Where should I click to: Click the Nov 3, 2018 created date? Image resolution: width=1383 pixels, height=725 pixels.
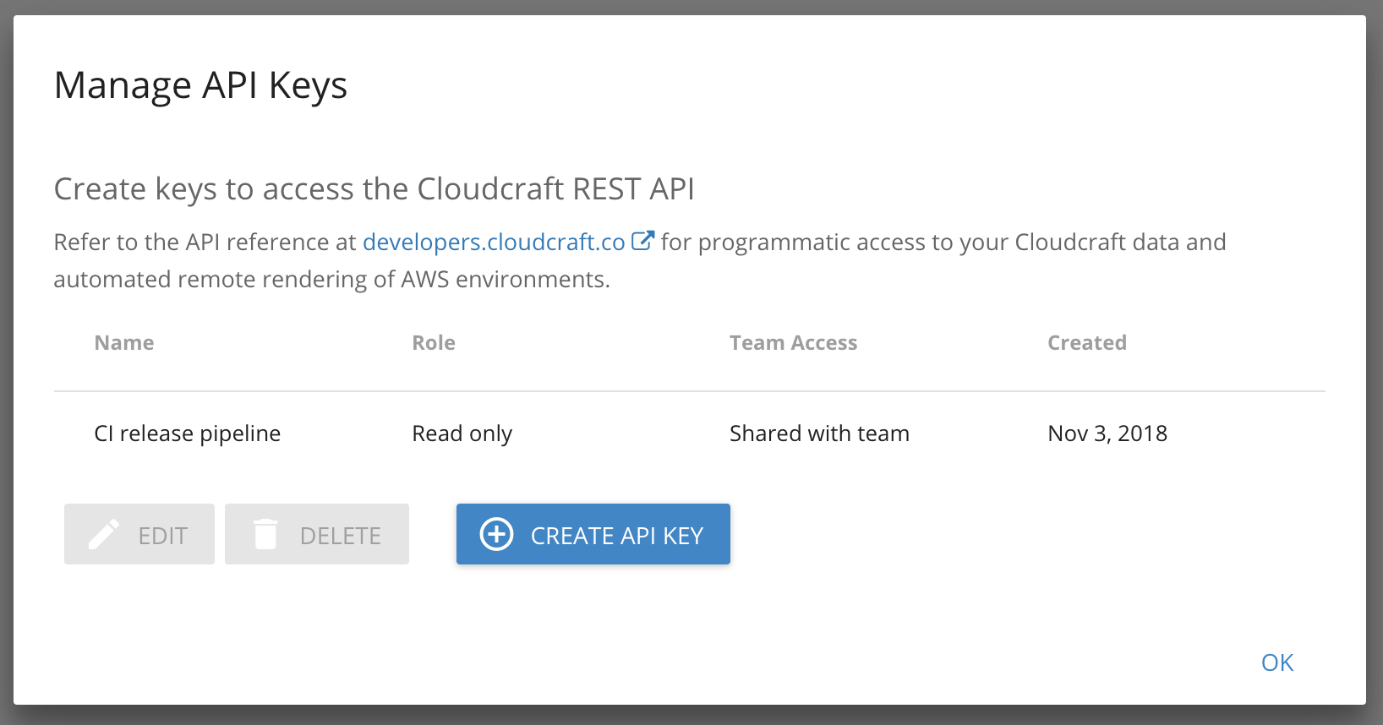pos(1107,433)
